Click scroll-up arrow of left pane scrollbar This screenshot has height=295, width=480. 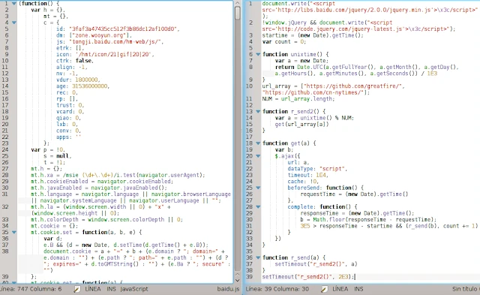[237, 3]
